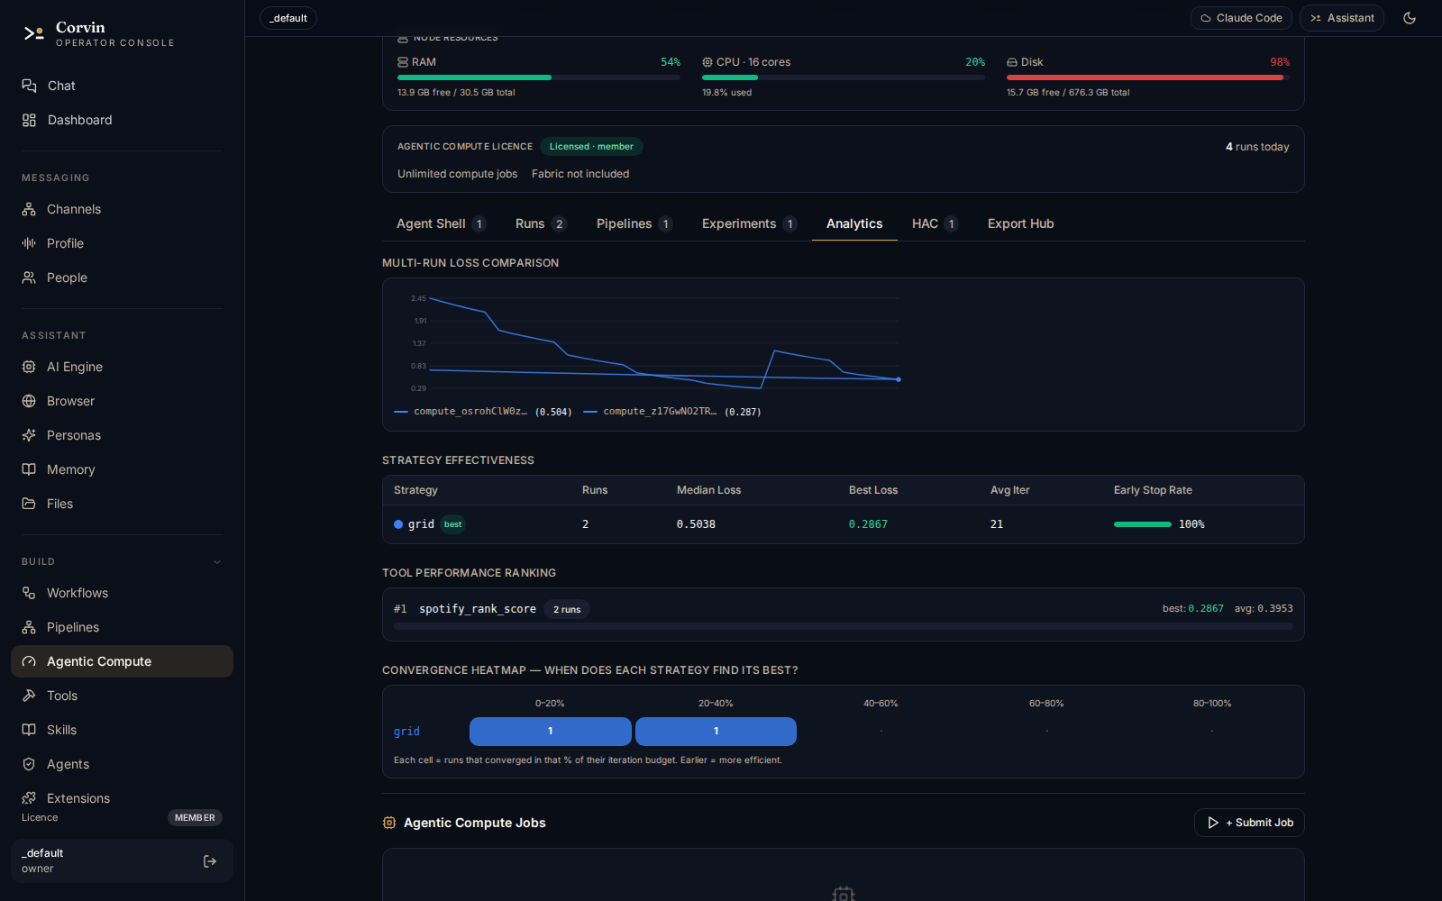
Task: Click the + Submit Job button
Action: 1249,823
